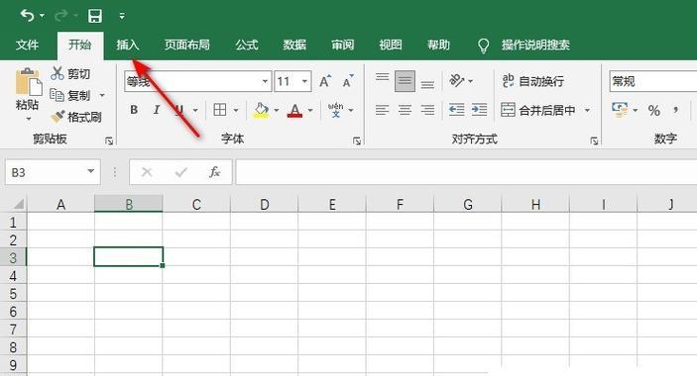Image resolution: width=697 pixels, height=376 pixels.
Task: Click inside the formula bar field
Action: pos(466,172)
